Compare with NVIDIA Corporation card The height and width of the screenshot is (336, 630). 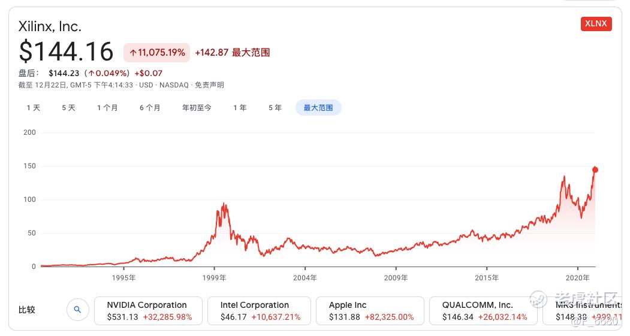(x=149, y=311)
